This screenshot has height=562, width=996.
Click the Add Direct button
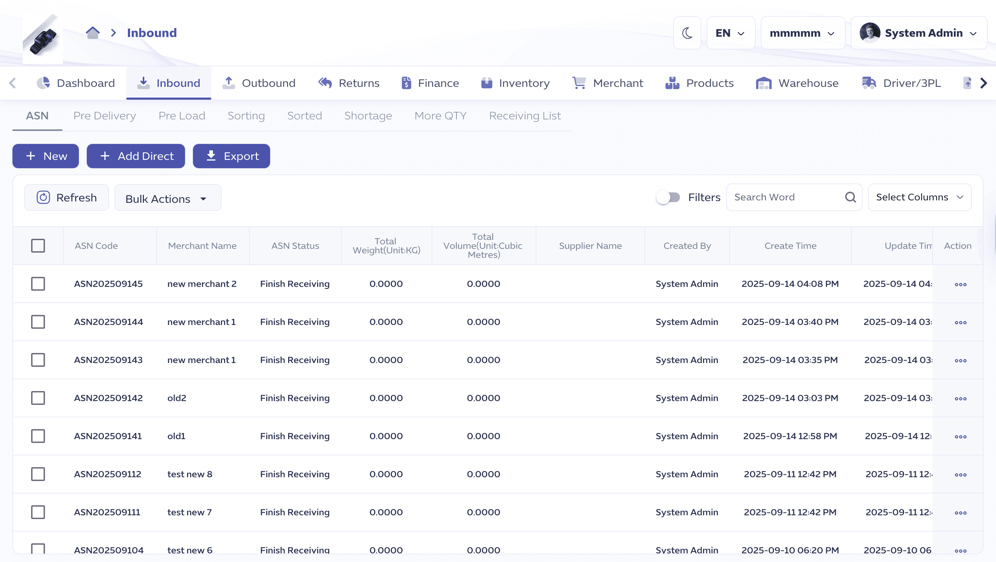click(x=136, y=156)
